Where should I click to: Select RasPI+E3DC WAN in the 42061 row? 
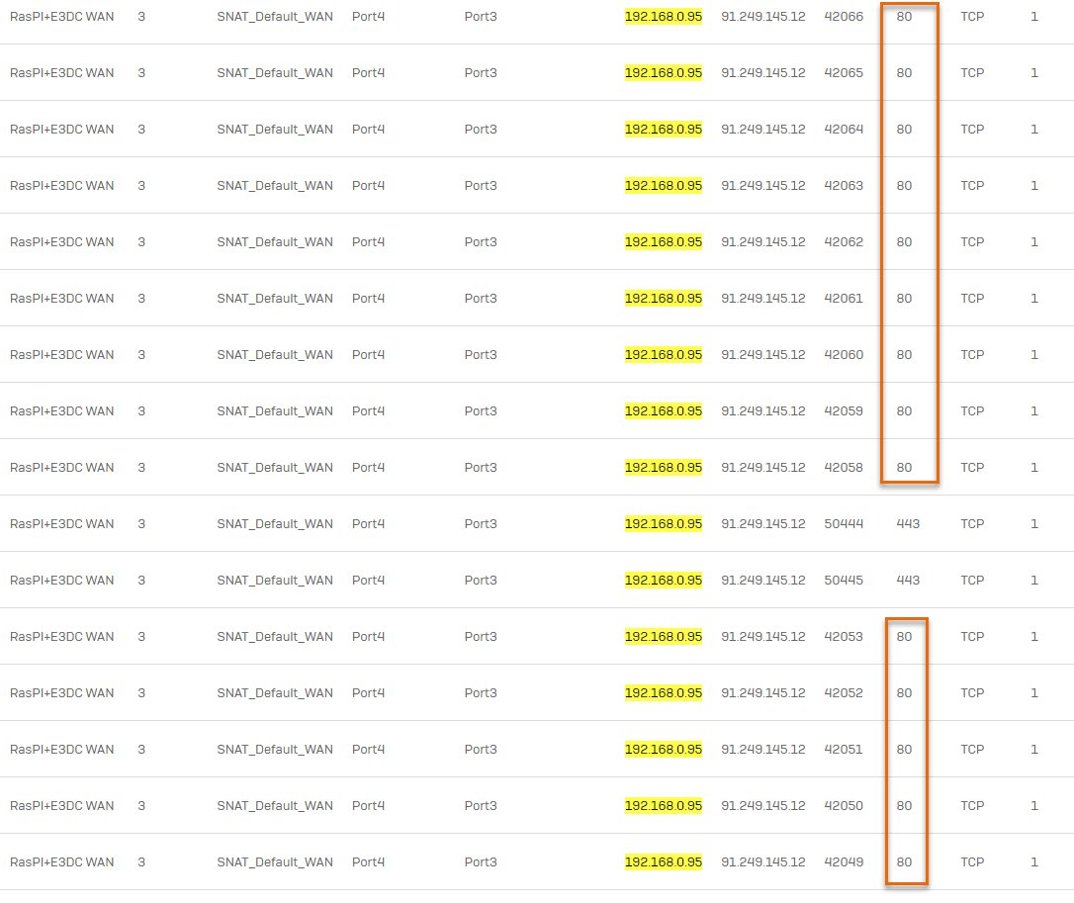tap(61, 298)
